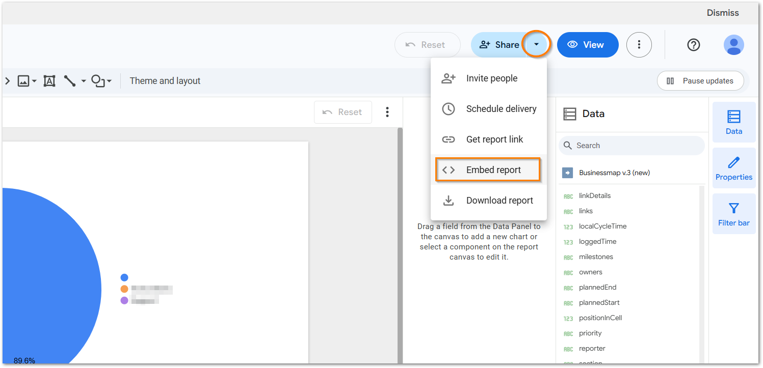Open the user account avatar

point(733,45)
